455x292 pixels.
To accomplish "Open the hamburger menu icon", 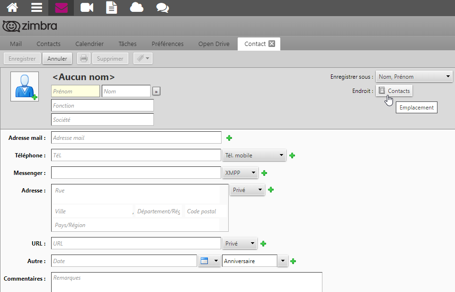I will tap(36, 8).
